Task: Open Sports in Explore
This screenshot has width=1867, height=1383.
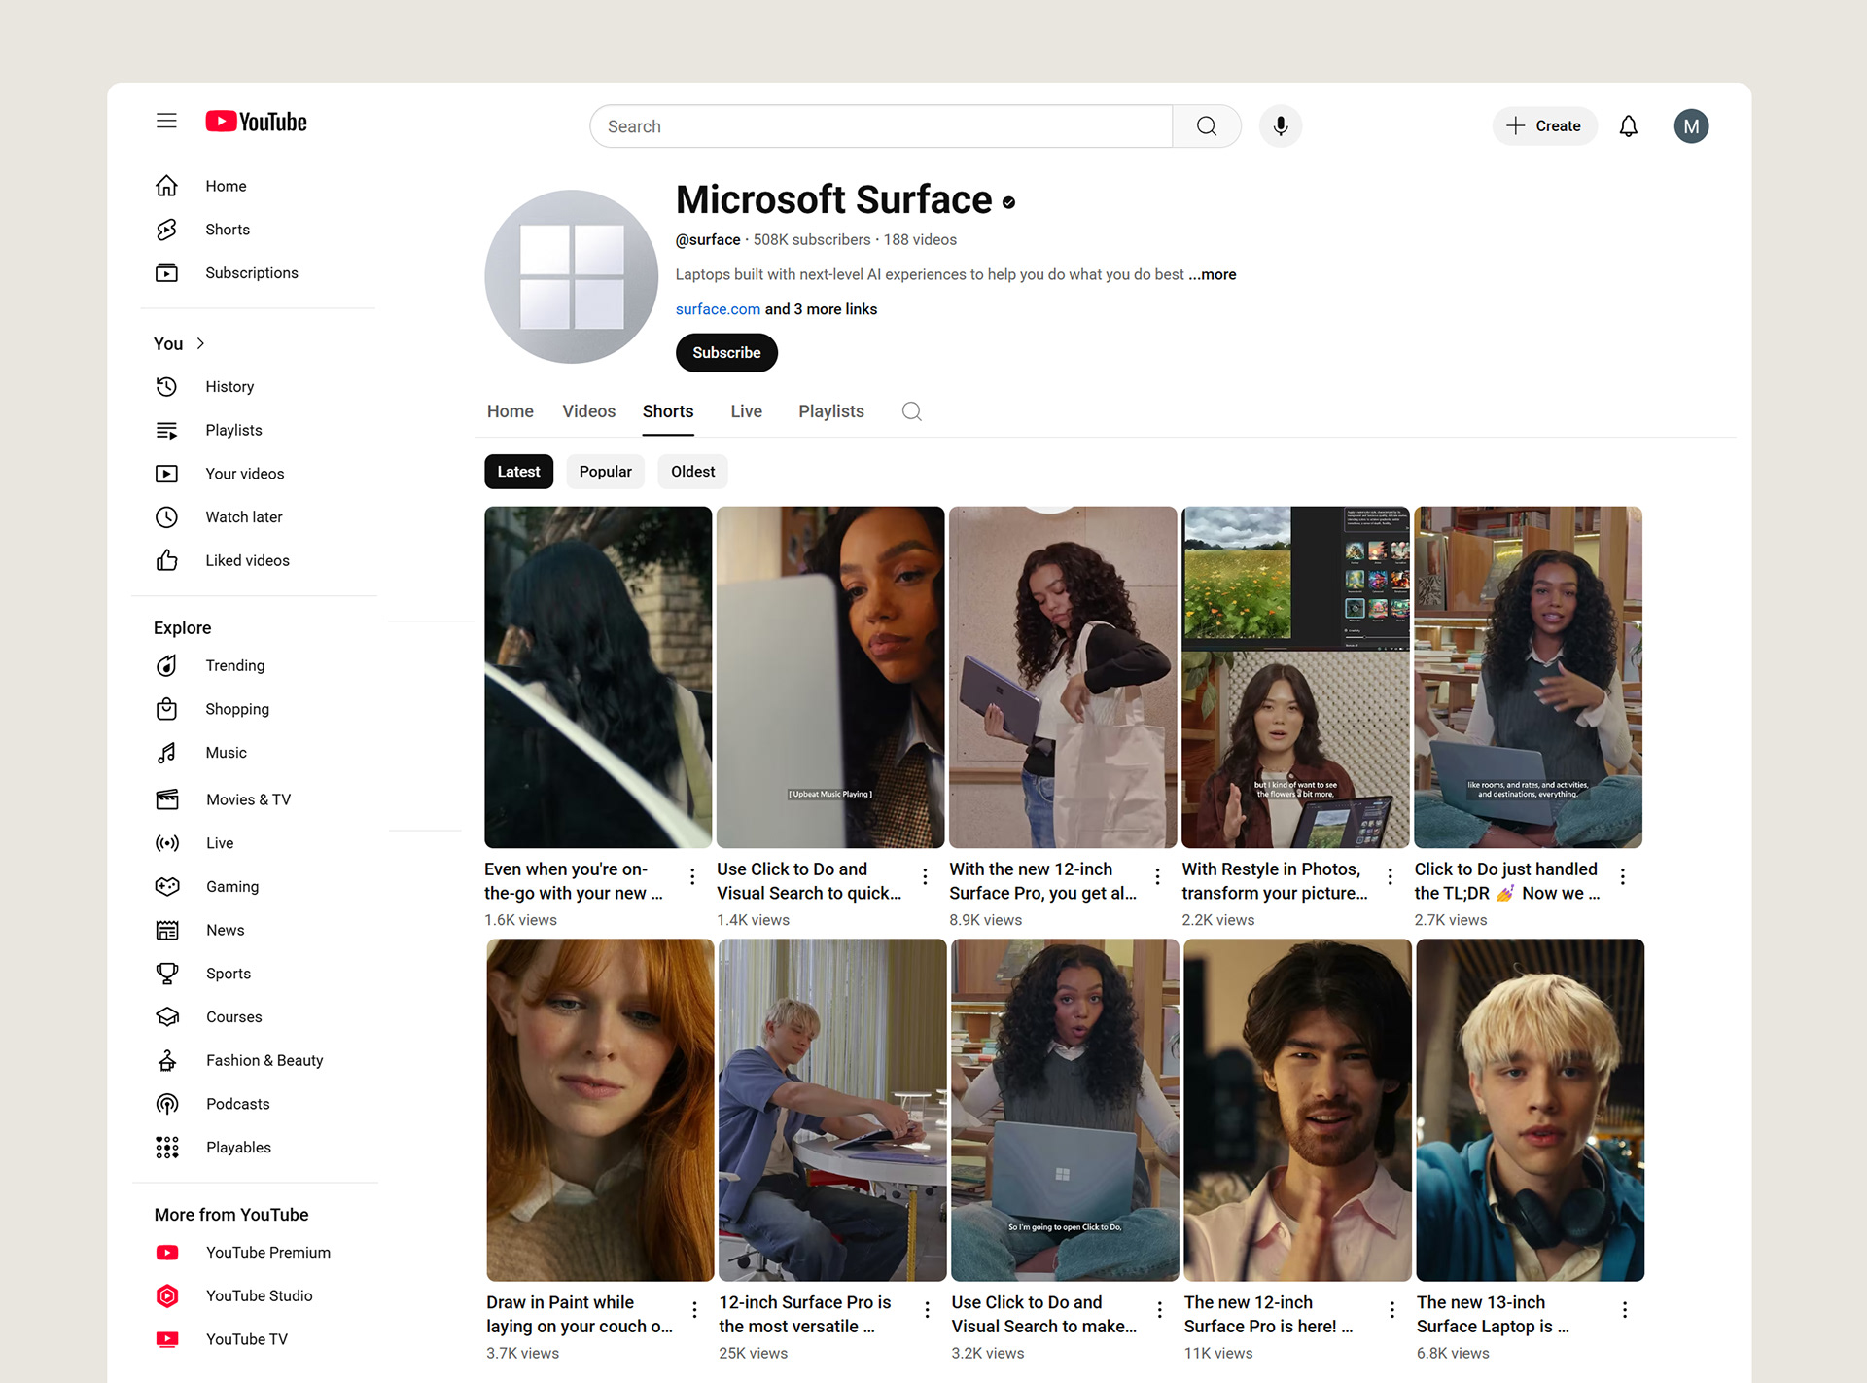Action: [x=229, y=974]
